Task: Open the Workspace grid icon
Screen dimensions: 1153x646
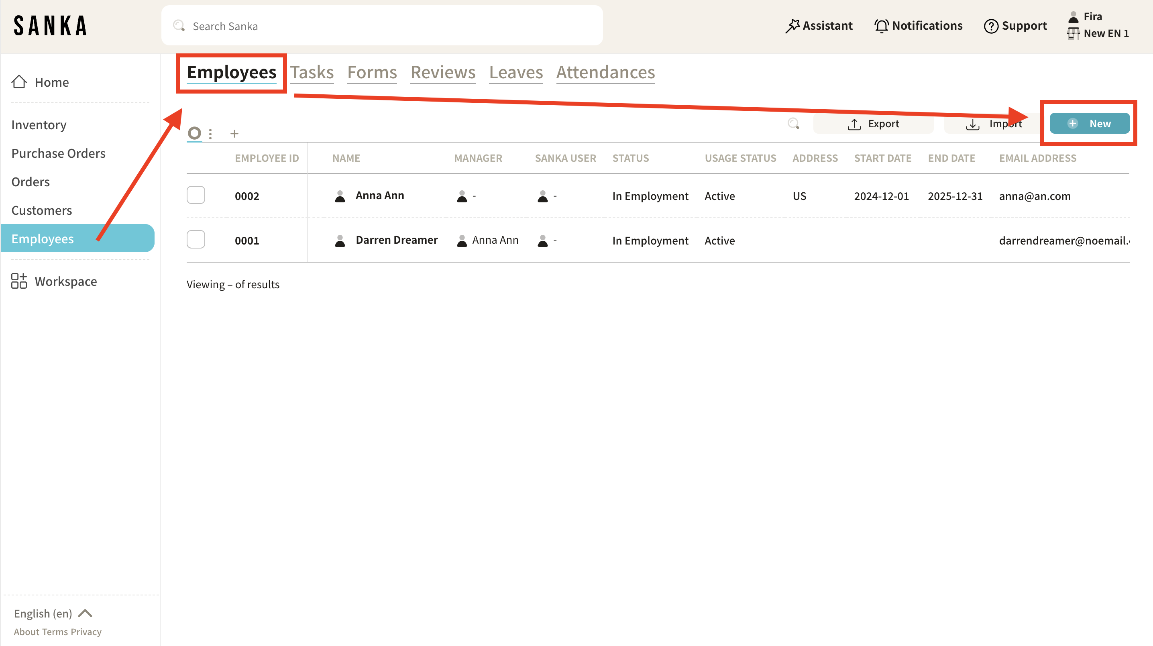Action: (19, 281)
